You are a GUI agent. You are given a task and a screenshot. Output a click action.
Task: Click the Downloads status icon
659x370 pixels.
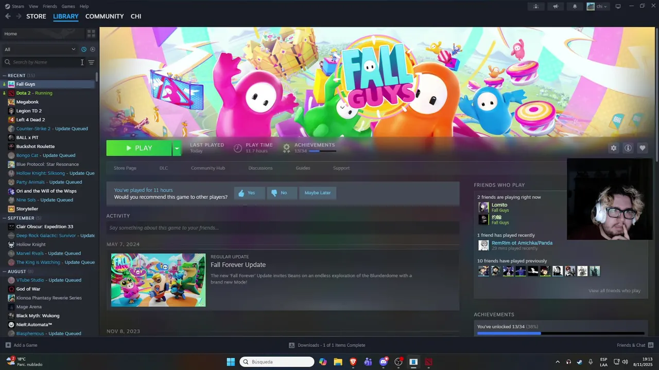pyautogui.click(x=291, y=345)
